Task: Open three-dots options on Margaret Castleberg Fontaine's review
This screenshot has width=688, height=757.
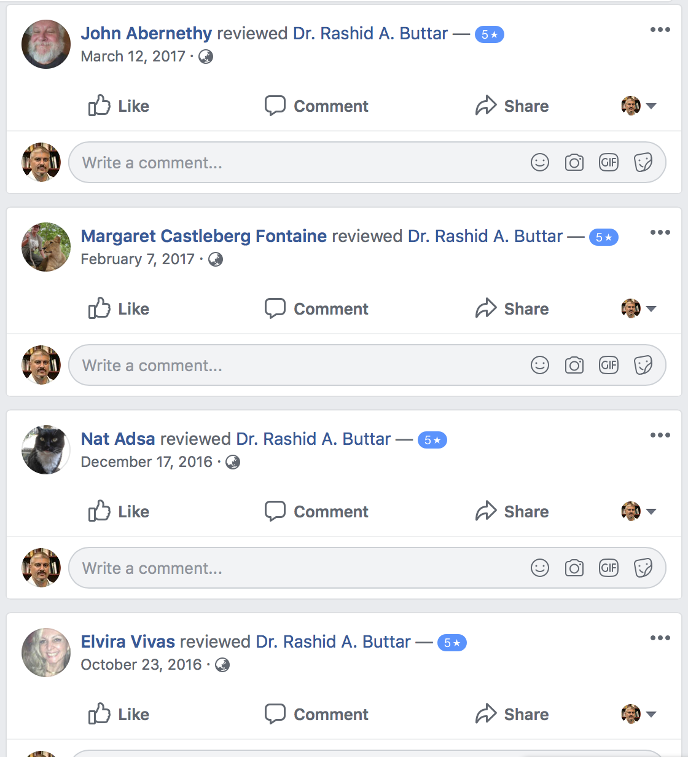Action: (660, 232)
